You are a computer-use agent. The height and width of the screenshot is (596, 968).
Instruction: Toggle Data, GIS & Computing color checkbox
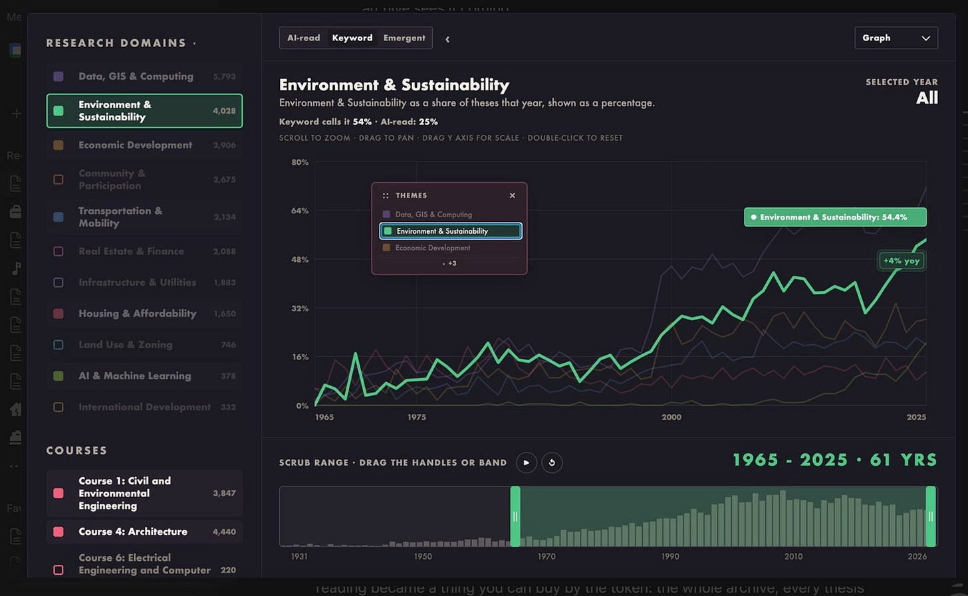tap(59, 76)
